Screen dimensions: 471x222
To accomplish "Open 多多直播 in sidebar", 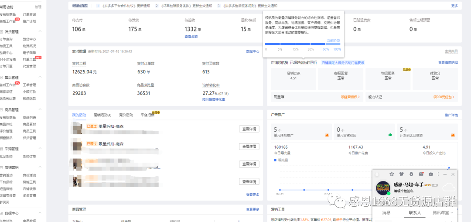I will [x=29, y=195].
